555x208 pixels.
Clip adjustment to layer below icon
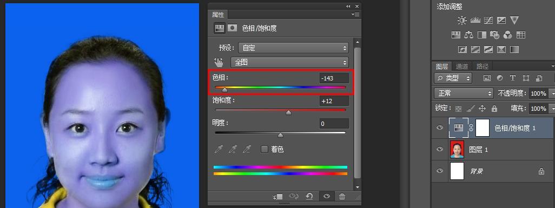point(278,196)
